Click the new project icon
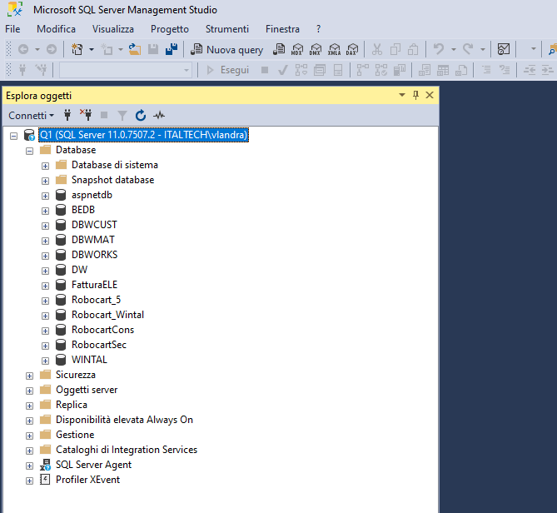Viewport: 557px width, 513px height. click(77, 49)
